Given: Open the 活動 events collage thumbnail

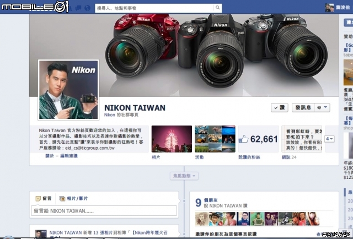Looking at the screenshot, I should pos(215,139).
